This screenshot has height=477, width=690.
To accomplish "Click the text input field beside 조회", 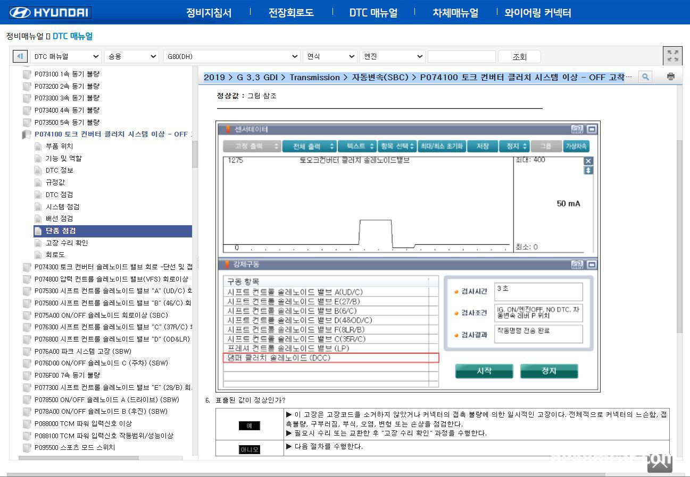I will pos(462,56).
